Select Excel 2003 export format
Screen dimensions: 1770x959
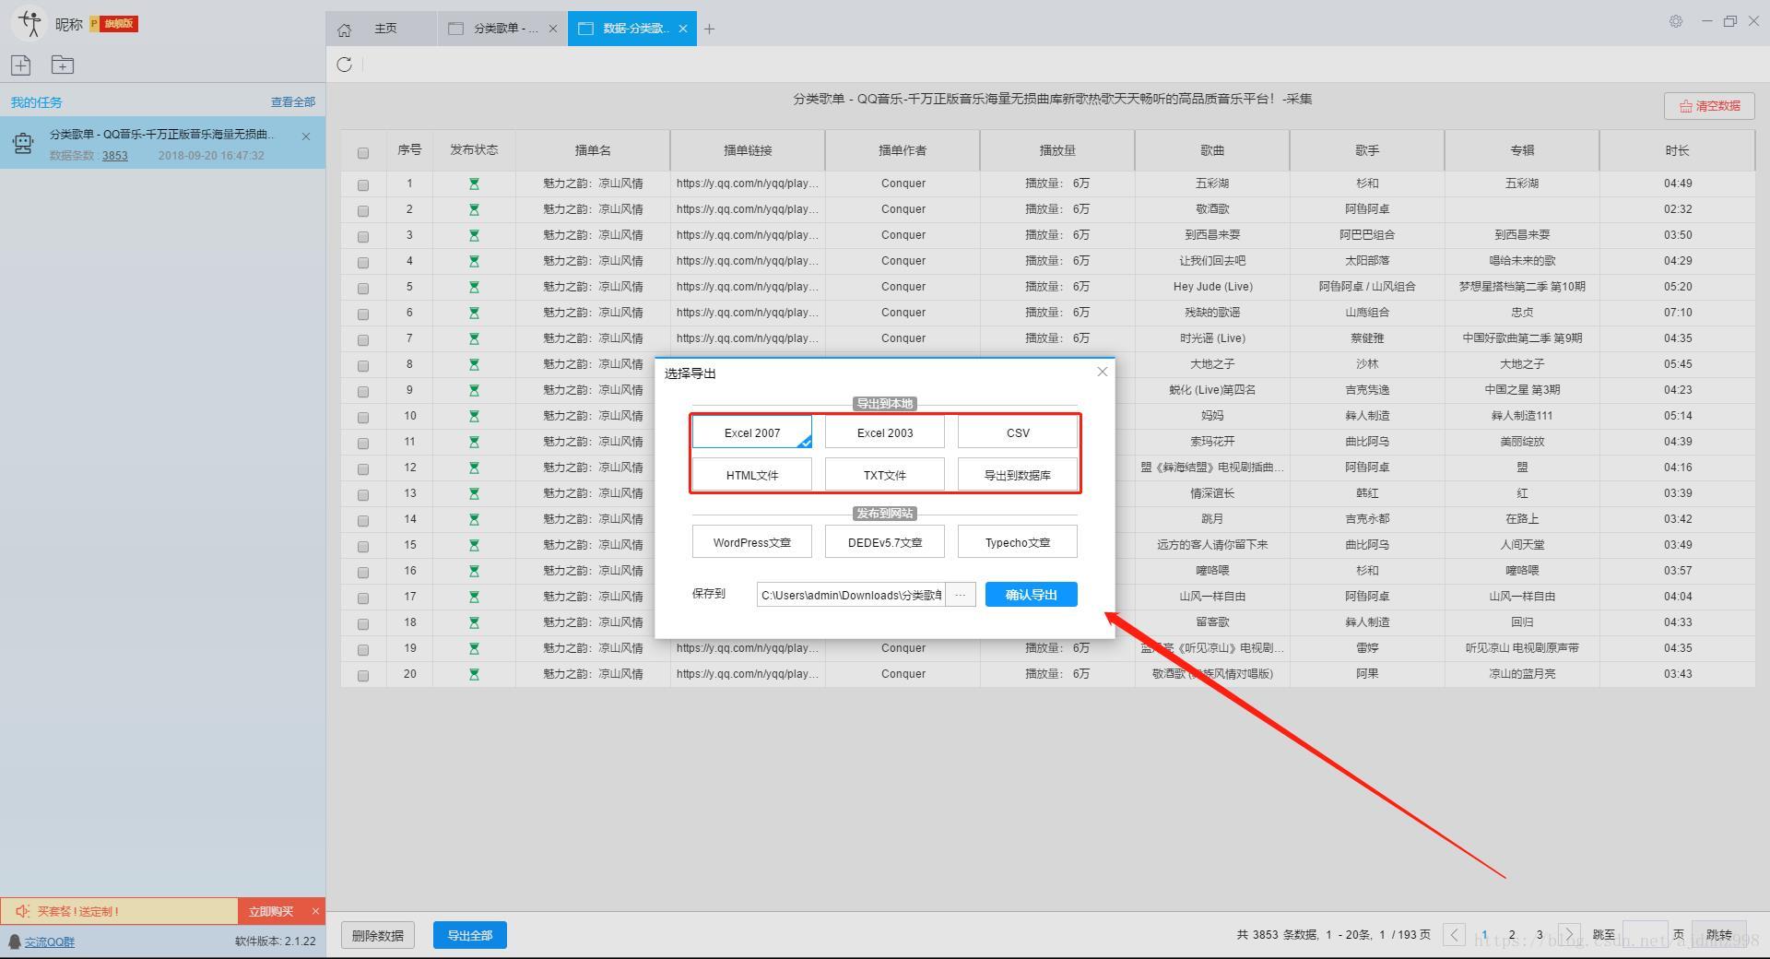[885, 432]
